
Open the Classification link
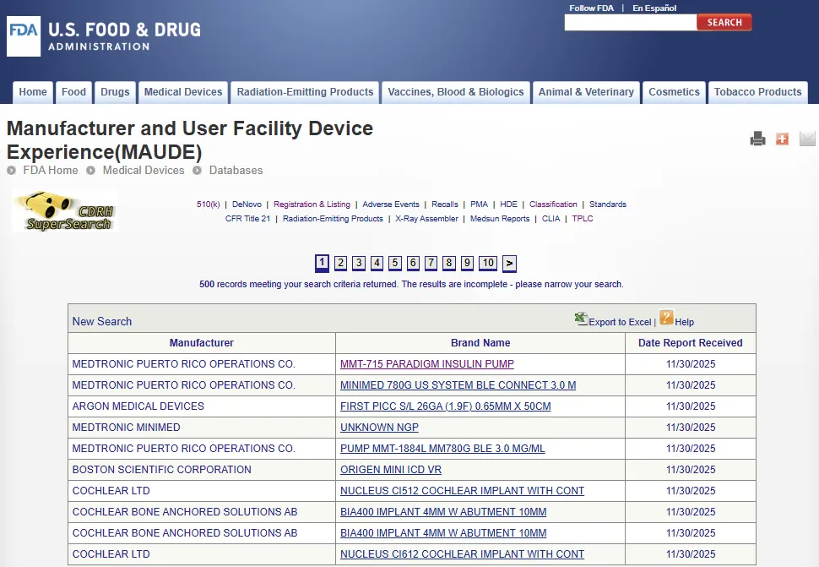[553, 204]
